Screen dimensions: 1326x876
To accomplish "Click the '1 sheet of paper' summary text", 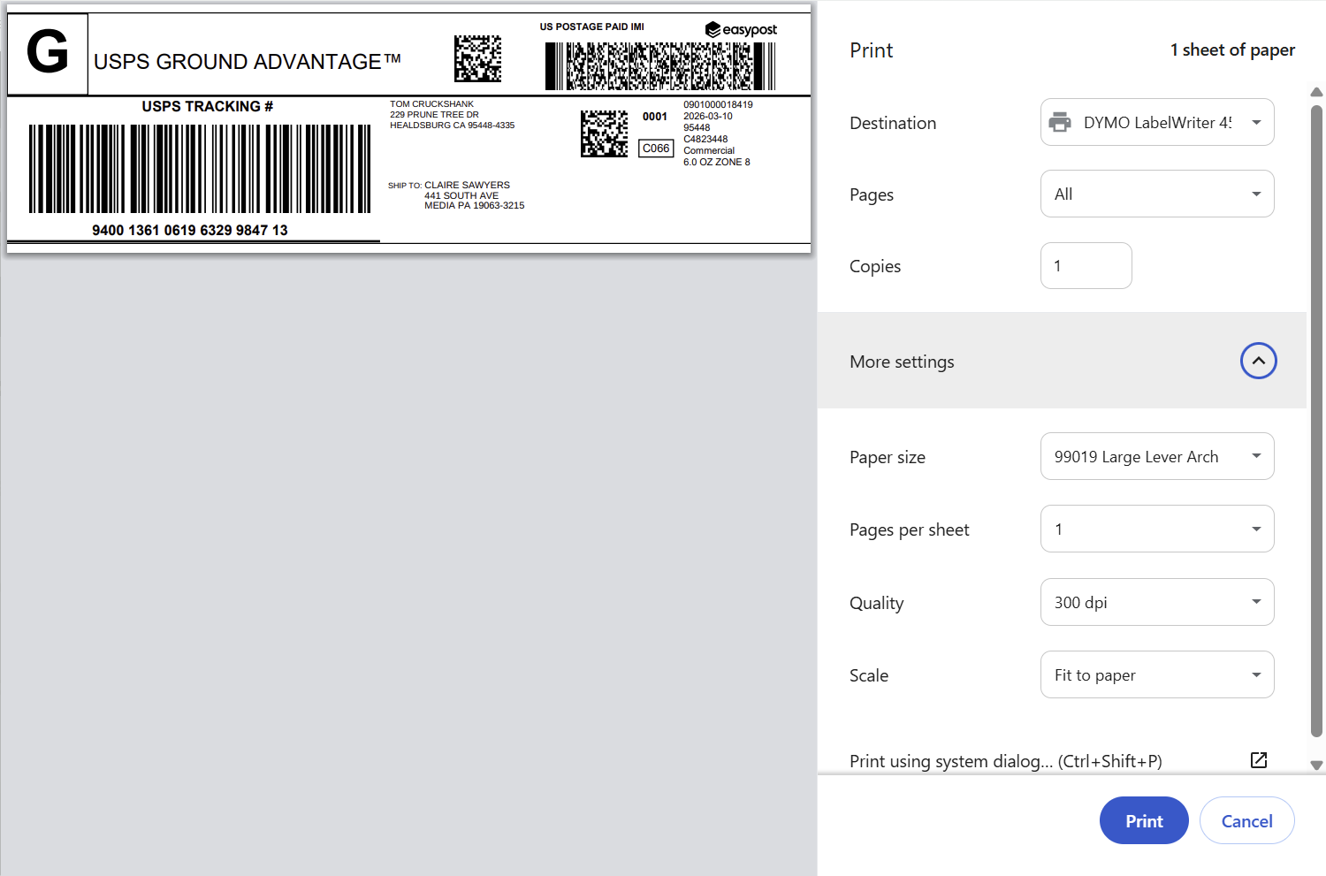I will click(x=1232, y=50).
